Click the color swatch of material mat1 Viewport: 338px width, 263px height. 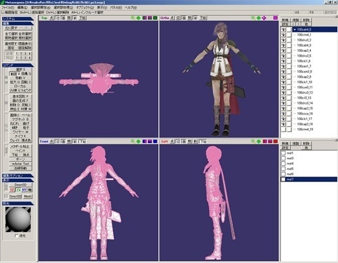click(283, 153)
